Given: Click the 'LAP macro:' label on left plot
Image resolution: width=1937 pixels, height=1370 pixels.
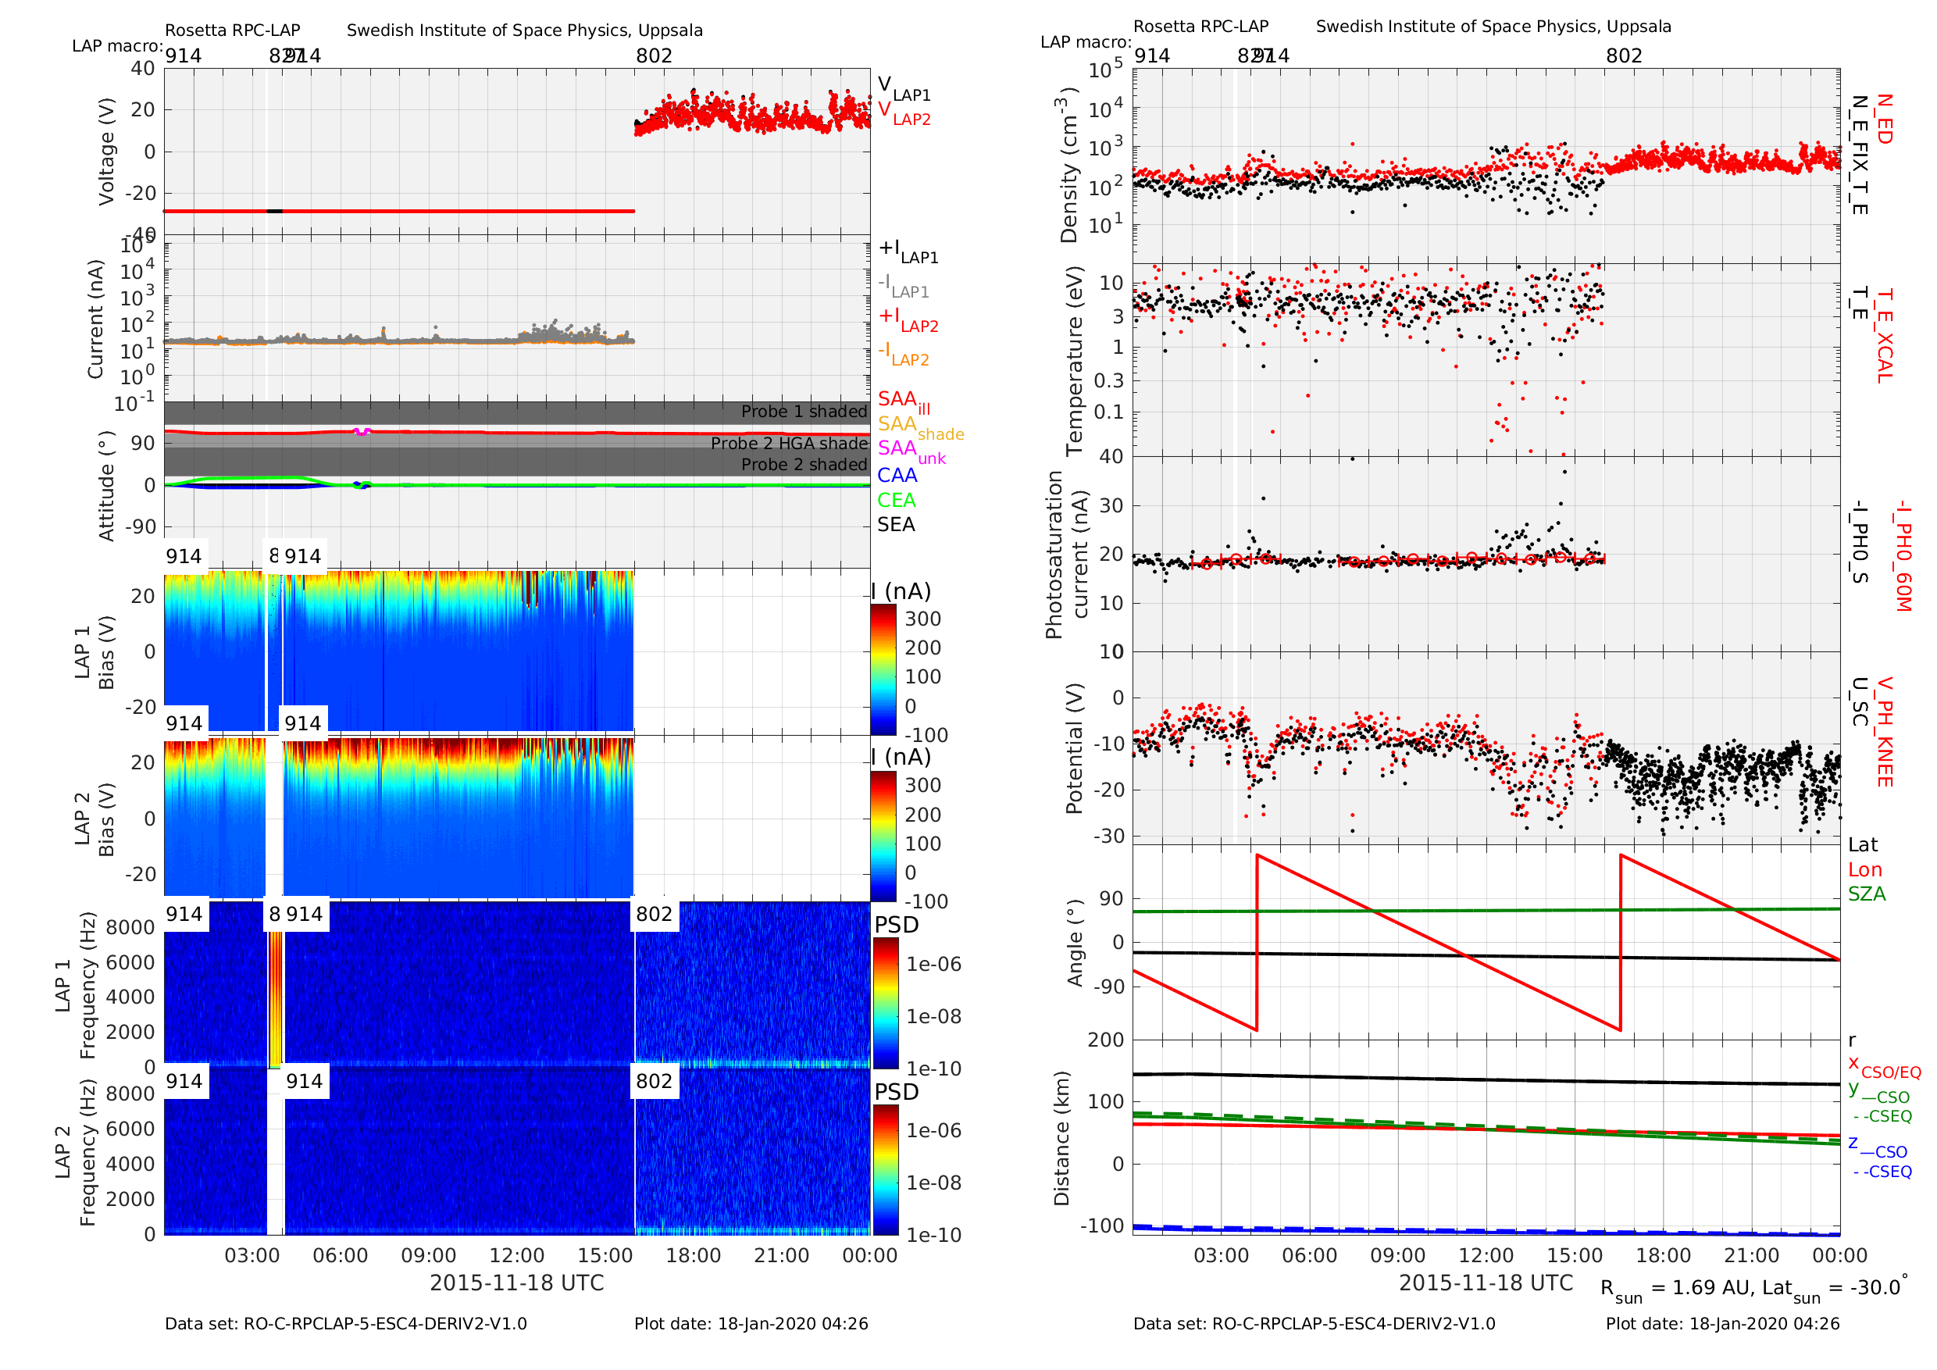Looking at the screenshot, I should pos(117,45).
